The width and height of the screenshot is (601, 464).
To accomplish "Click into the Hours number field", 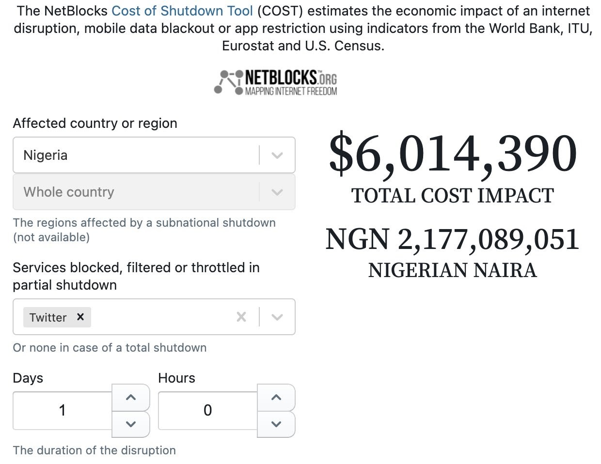I will pos(207,410).
